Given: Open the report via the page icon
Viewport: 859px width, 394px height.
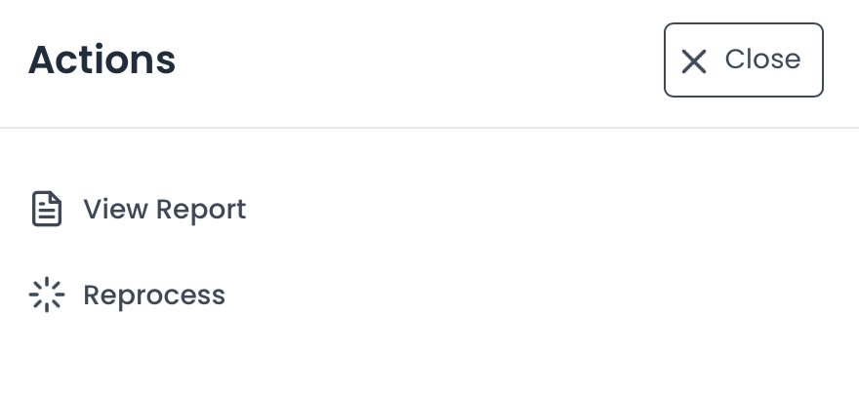Looking at the screenshot, I should [x=47, y=210].
